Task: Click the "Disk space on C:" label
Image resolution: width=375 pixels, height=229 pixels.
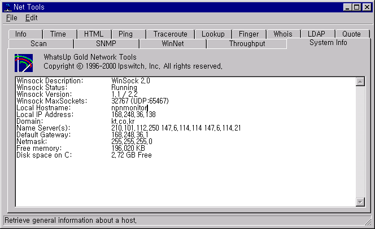Action: pos(44,155)
